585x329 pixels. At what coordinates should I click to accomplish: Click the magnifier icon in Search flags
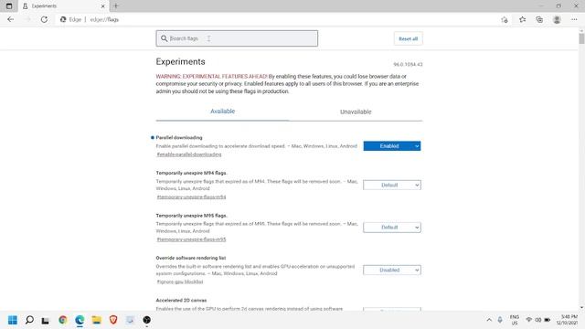tap(165, 38)
